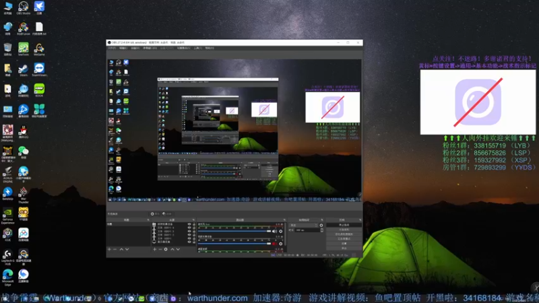The width and height of the screenshot is (539, 303).
Task: Open the Edit menu in OBS
Action: pyautogui.click(x=123, y=48)
